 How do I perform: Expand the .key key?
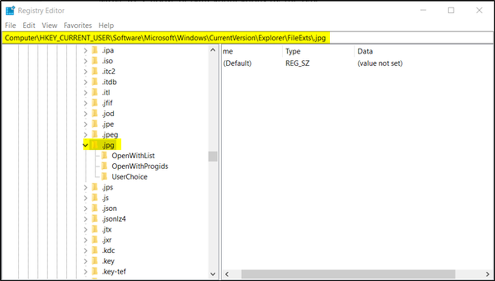(86, 261)
